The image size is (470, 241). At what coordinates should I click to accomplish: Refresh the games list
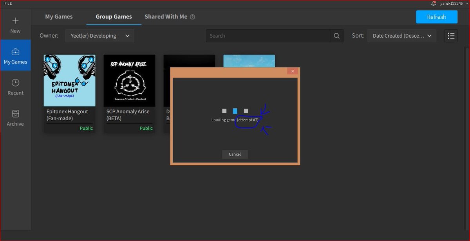pyautogui.click(x=437, y=17)
